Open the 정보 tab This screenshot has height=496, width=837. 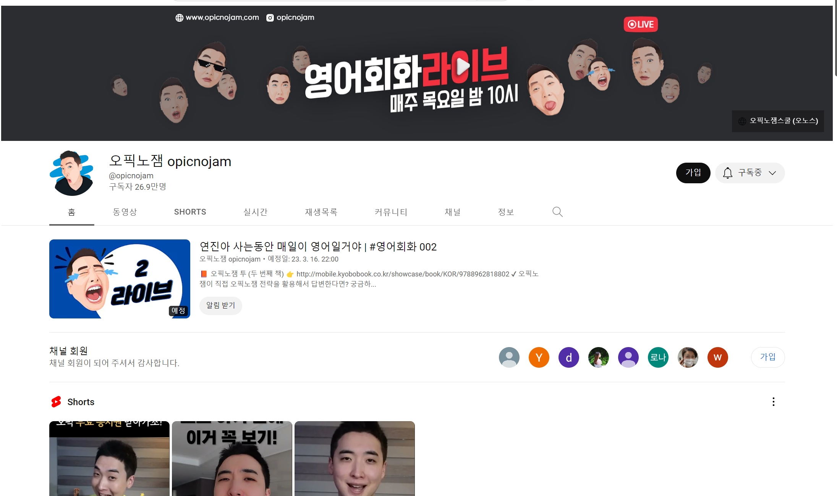[x=506, y=212]
